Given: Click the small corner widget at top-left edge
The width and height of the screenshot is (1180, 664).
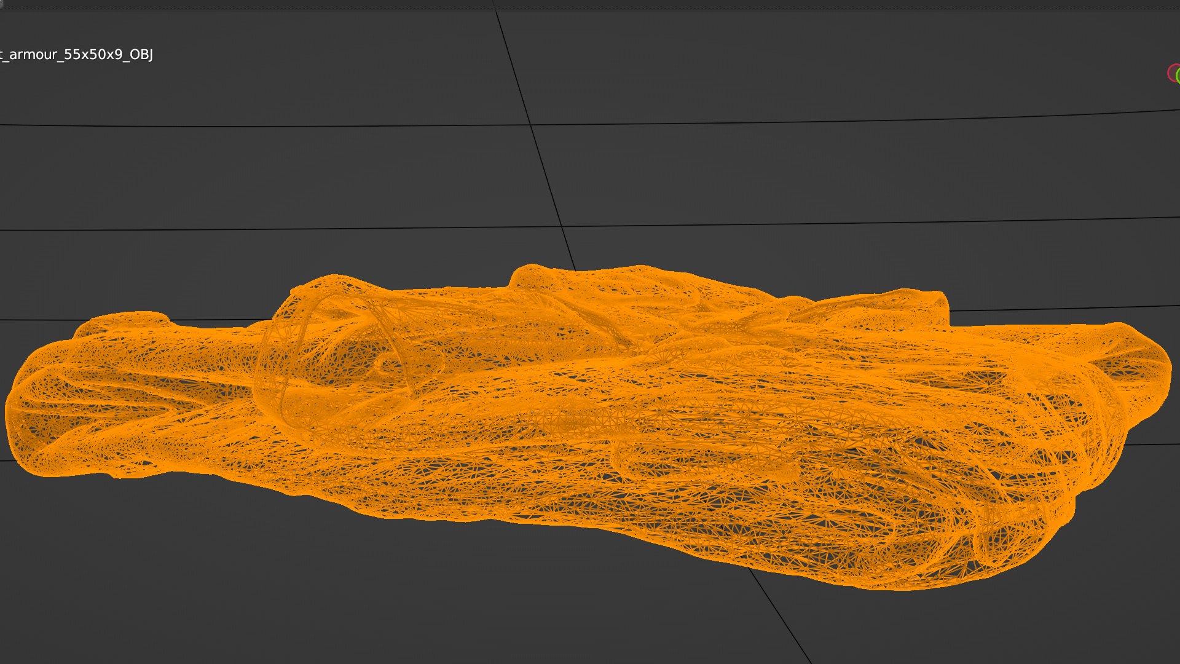Looking at the screenshot, I should pos(2,2).
